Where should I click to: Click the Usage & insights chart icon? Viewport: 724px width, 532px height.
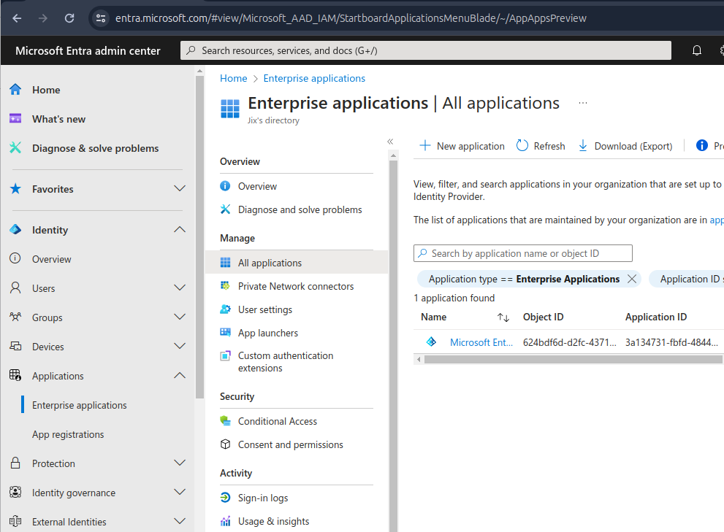[x=225, y=521]
